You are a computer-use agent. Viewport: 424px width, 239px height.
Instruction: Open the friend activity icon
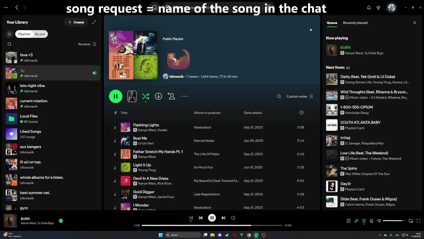pos(378,7)
